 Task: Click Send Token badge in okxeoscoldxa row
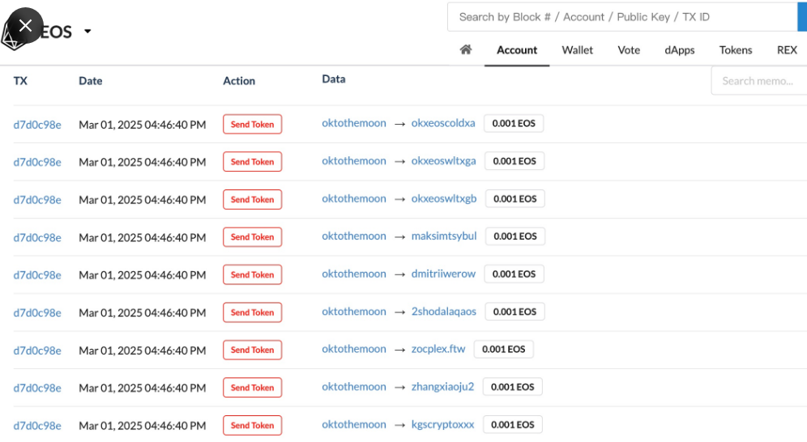tap(252, 125)
